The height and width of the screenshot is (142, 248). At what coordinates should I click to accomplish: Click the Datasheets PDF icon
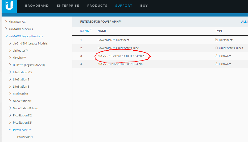pyautogui.click(x=217, y=40)
